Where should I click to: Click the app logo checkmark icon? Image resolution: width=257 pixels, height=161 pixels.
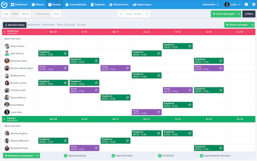[x=4, y=4]
